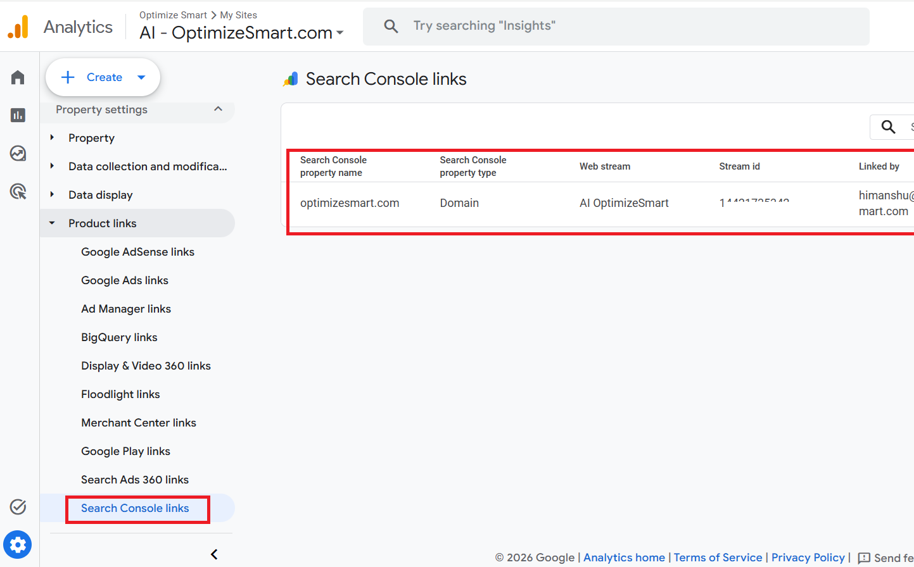Click the Search Console property name header
Viewport: 914px width, 567px height.
pos(333,166)
